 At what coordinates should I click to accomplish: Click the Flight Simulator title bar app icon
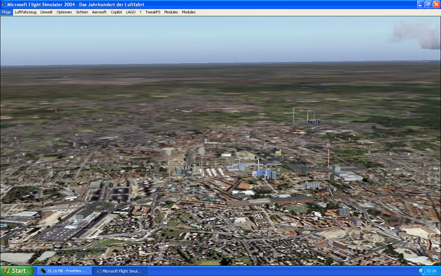tap(4, 4)
